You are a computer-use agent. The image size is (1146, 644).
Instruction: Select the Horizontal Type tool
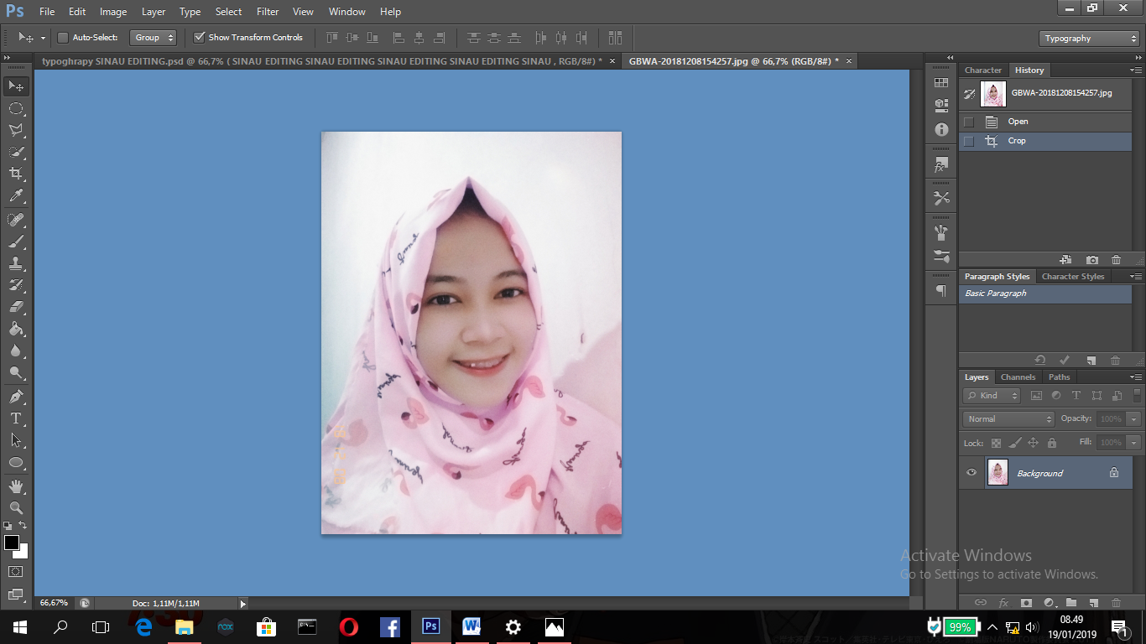15,417
